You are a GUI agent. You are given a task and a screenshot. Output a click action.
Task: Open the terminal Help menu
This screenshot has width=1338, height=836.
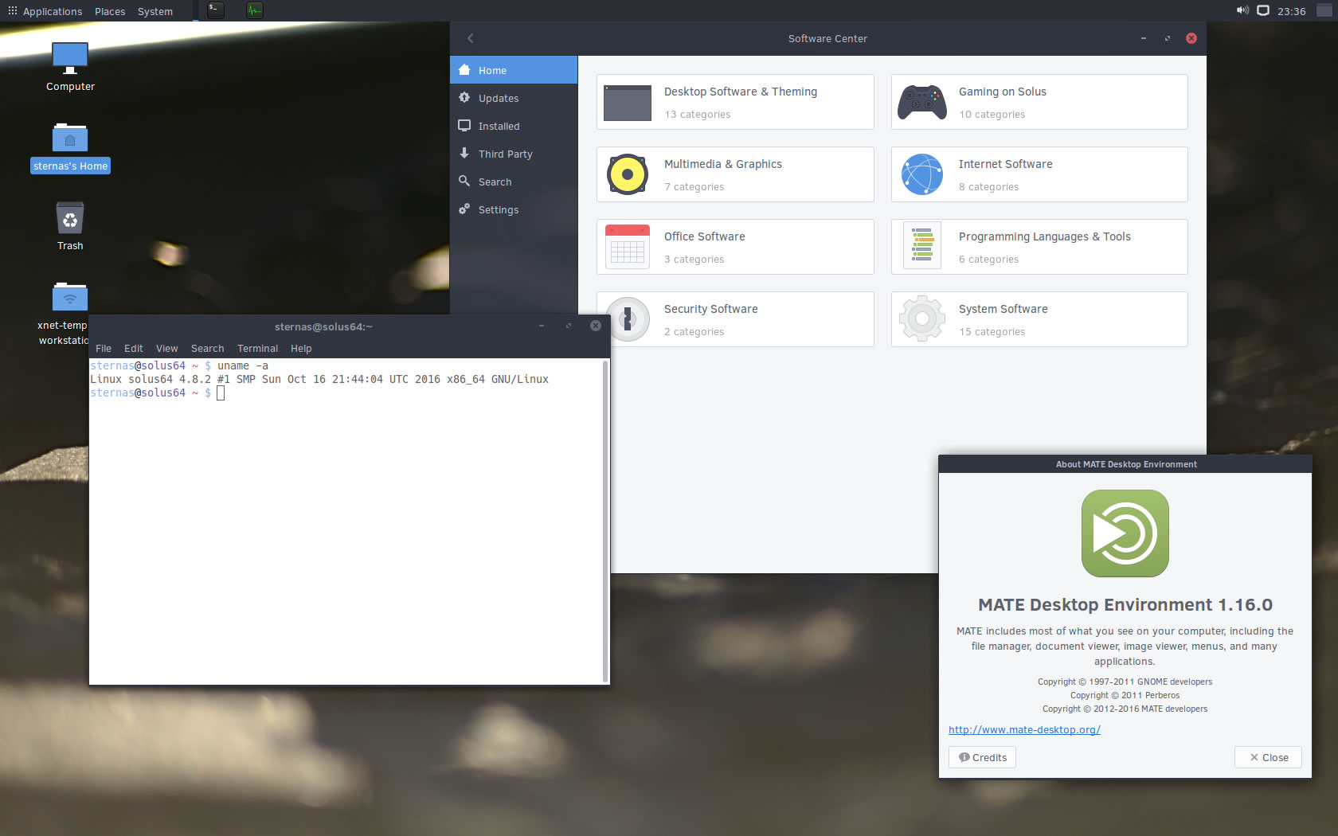[301, 348]
